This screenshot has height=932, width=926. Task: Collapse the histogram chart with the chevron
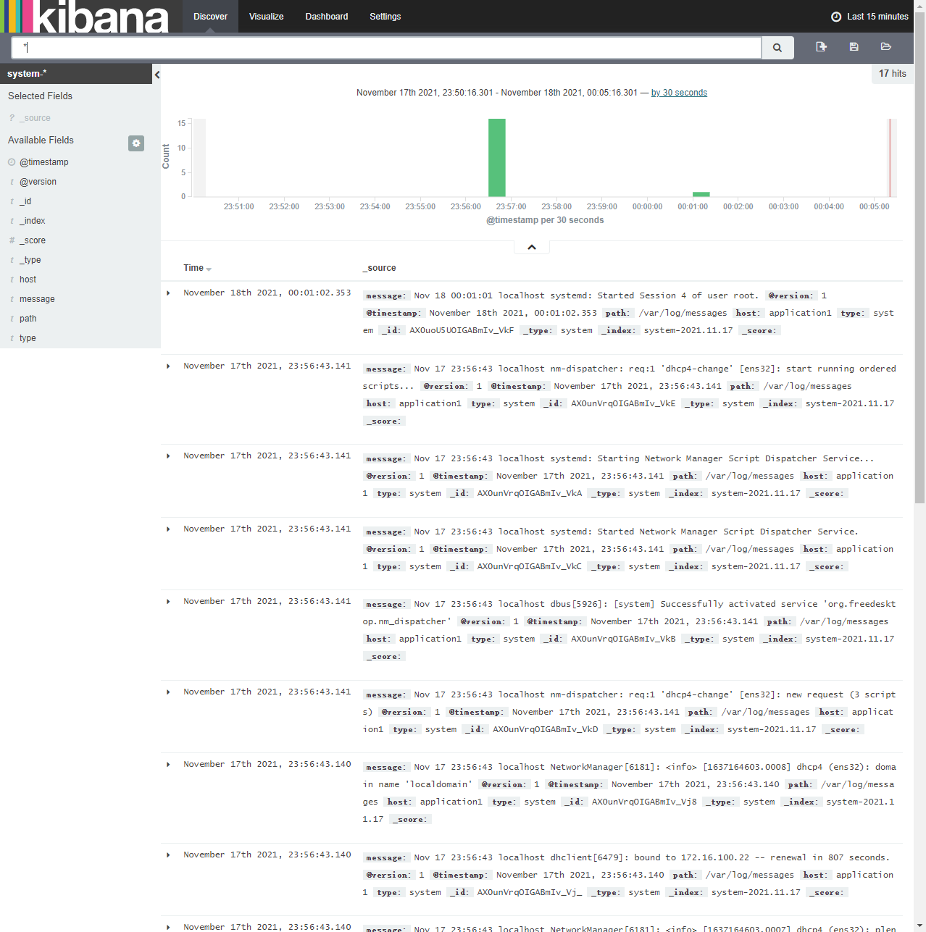coord(532,248)
